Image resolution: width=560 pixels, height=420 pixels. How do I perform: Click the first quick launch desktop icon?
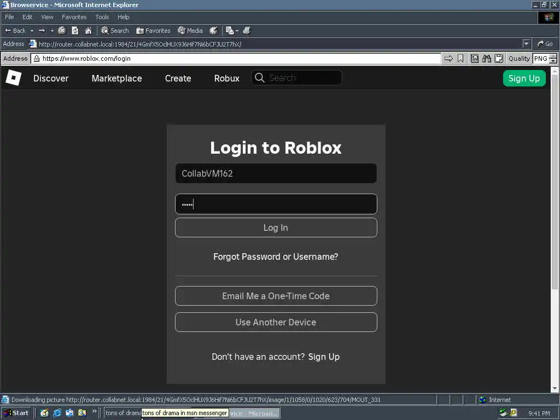(44, 413)
